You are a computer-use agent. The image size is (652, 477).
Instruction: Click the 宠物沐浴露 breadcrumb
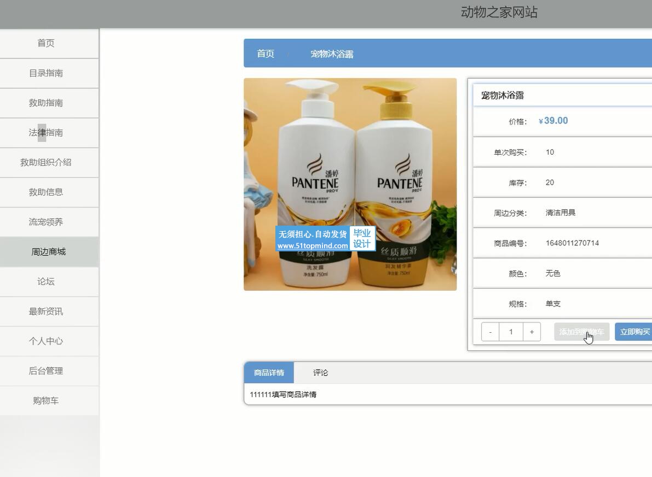point(332,54)
